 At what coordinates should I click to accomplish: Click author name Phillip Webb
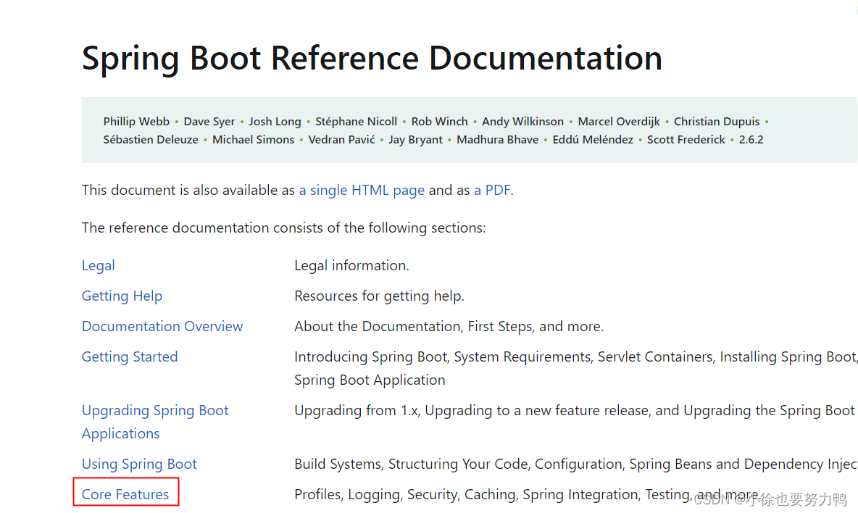point(136,122)
